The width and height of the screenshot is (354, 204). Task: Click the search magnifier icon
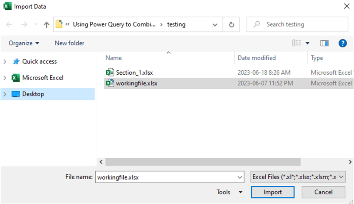256,24
